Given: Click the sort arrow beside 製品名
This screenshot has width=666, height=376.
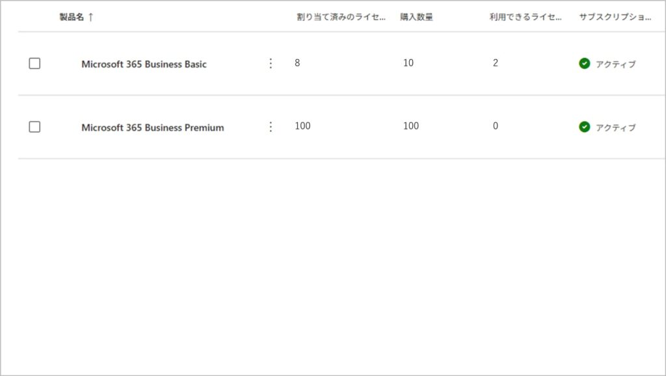Looking at the screenshot, I should tap(91, 18).
